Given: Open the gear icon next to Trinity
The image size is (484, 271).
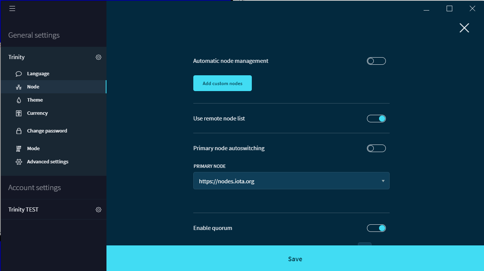Looking at the screenshot, I should pos(99,57).
